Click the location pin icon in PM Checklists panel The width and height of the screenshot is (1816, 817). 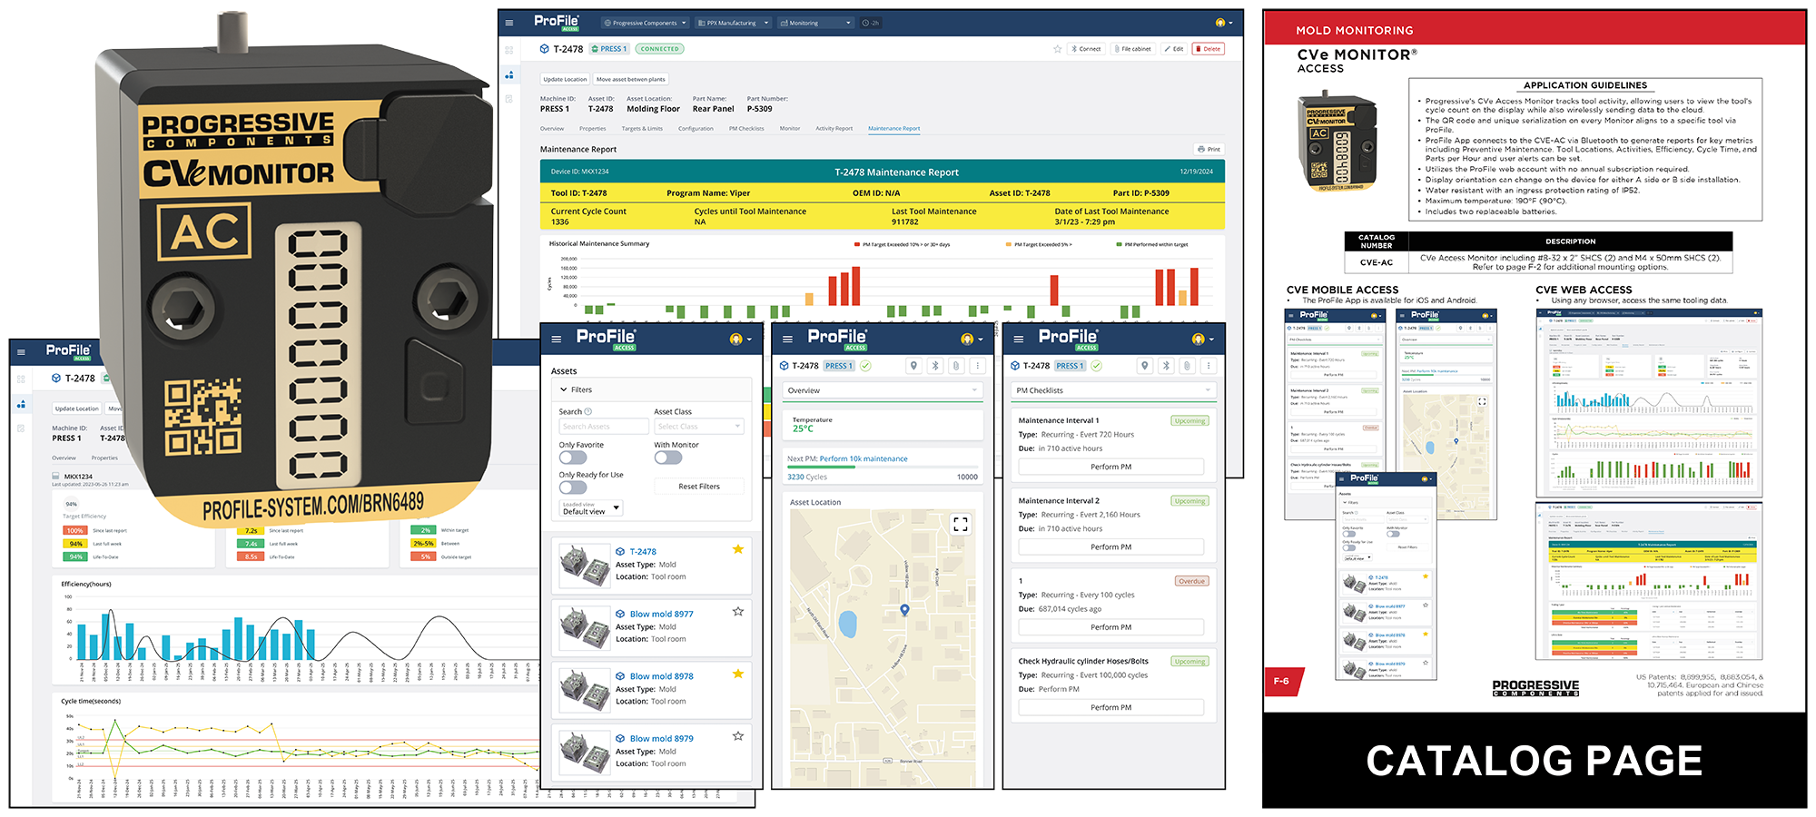pyautogui.click(x=1145, y=366)
